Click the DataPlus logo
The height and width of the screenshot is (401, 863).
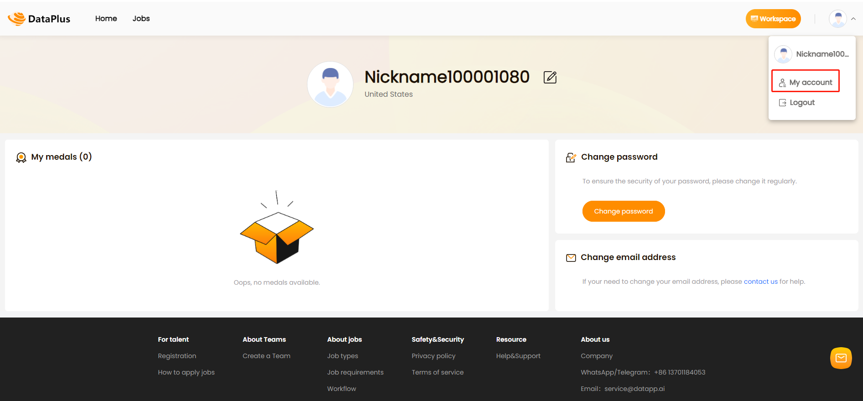pos(39,19)
